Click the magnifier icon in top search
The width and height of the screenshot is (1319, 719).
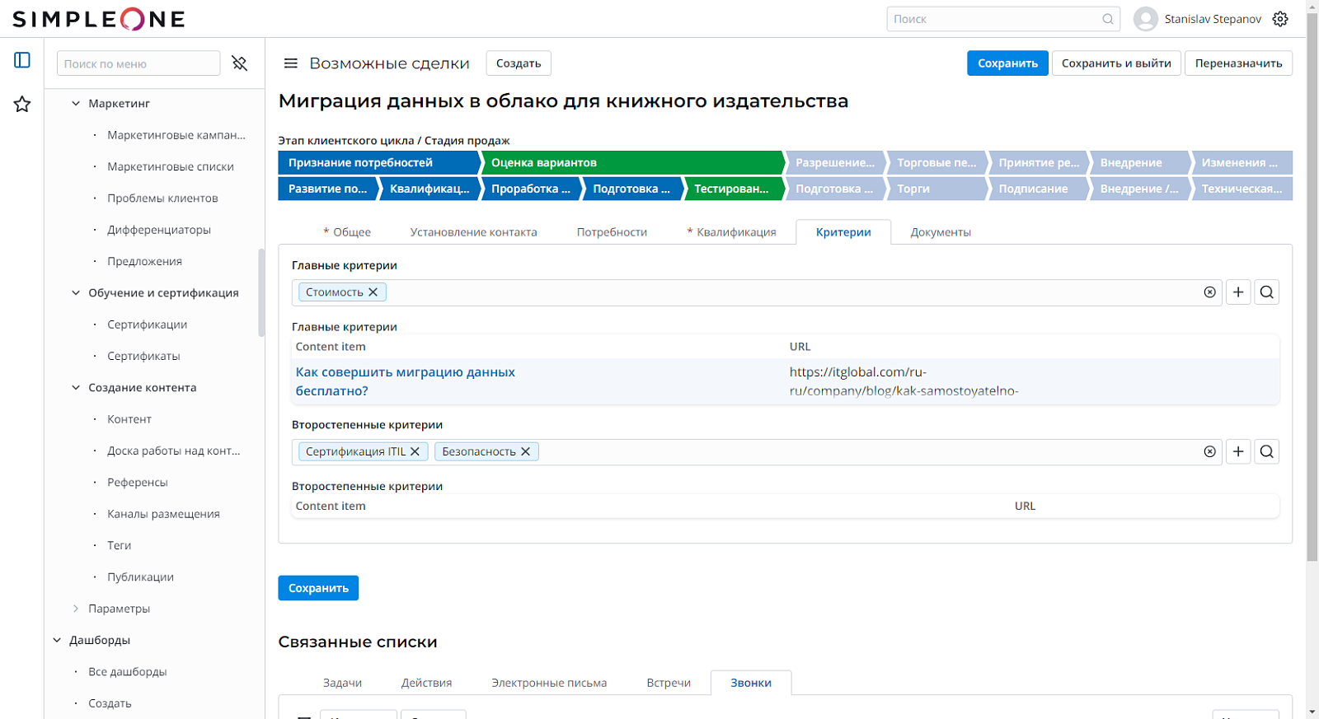tap(1108, 19)
